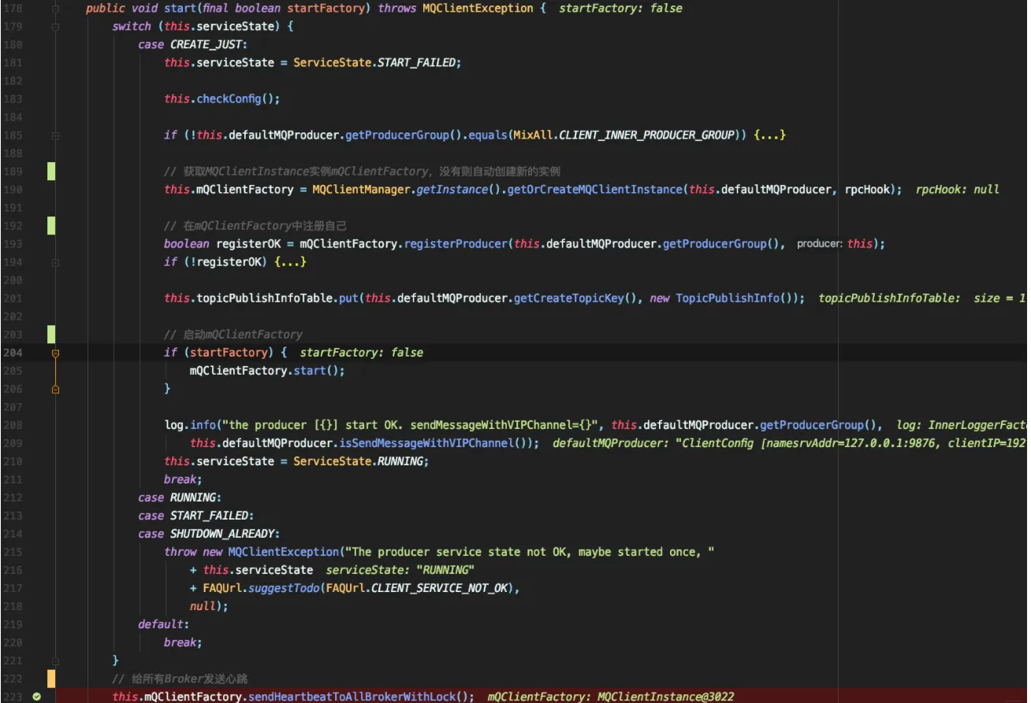
Task: Click the MQClientException type in the throws clause
Action: (479, 8)
